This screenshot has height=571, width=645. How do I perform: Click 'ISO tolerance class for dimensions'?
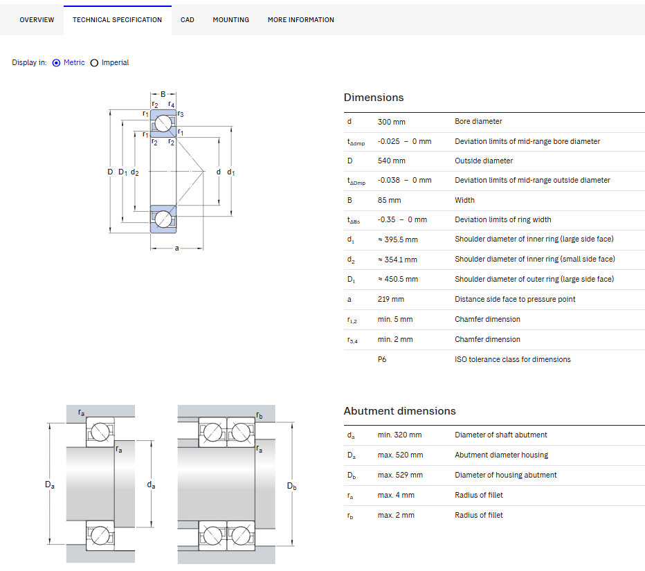[513, 359]
